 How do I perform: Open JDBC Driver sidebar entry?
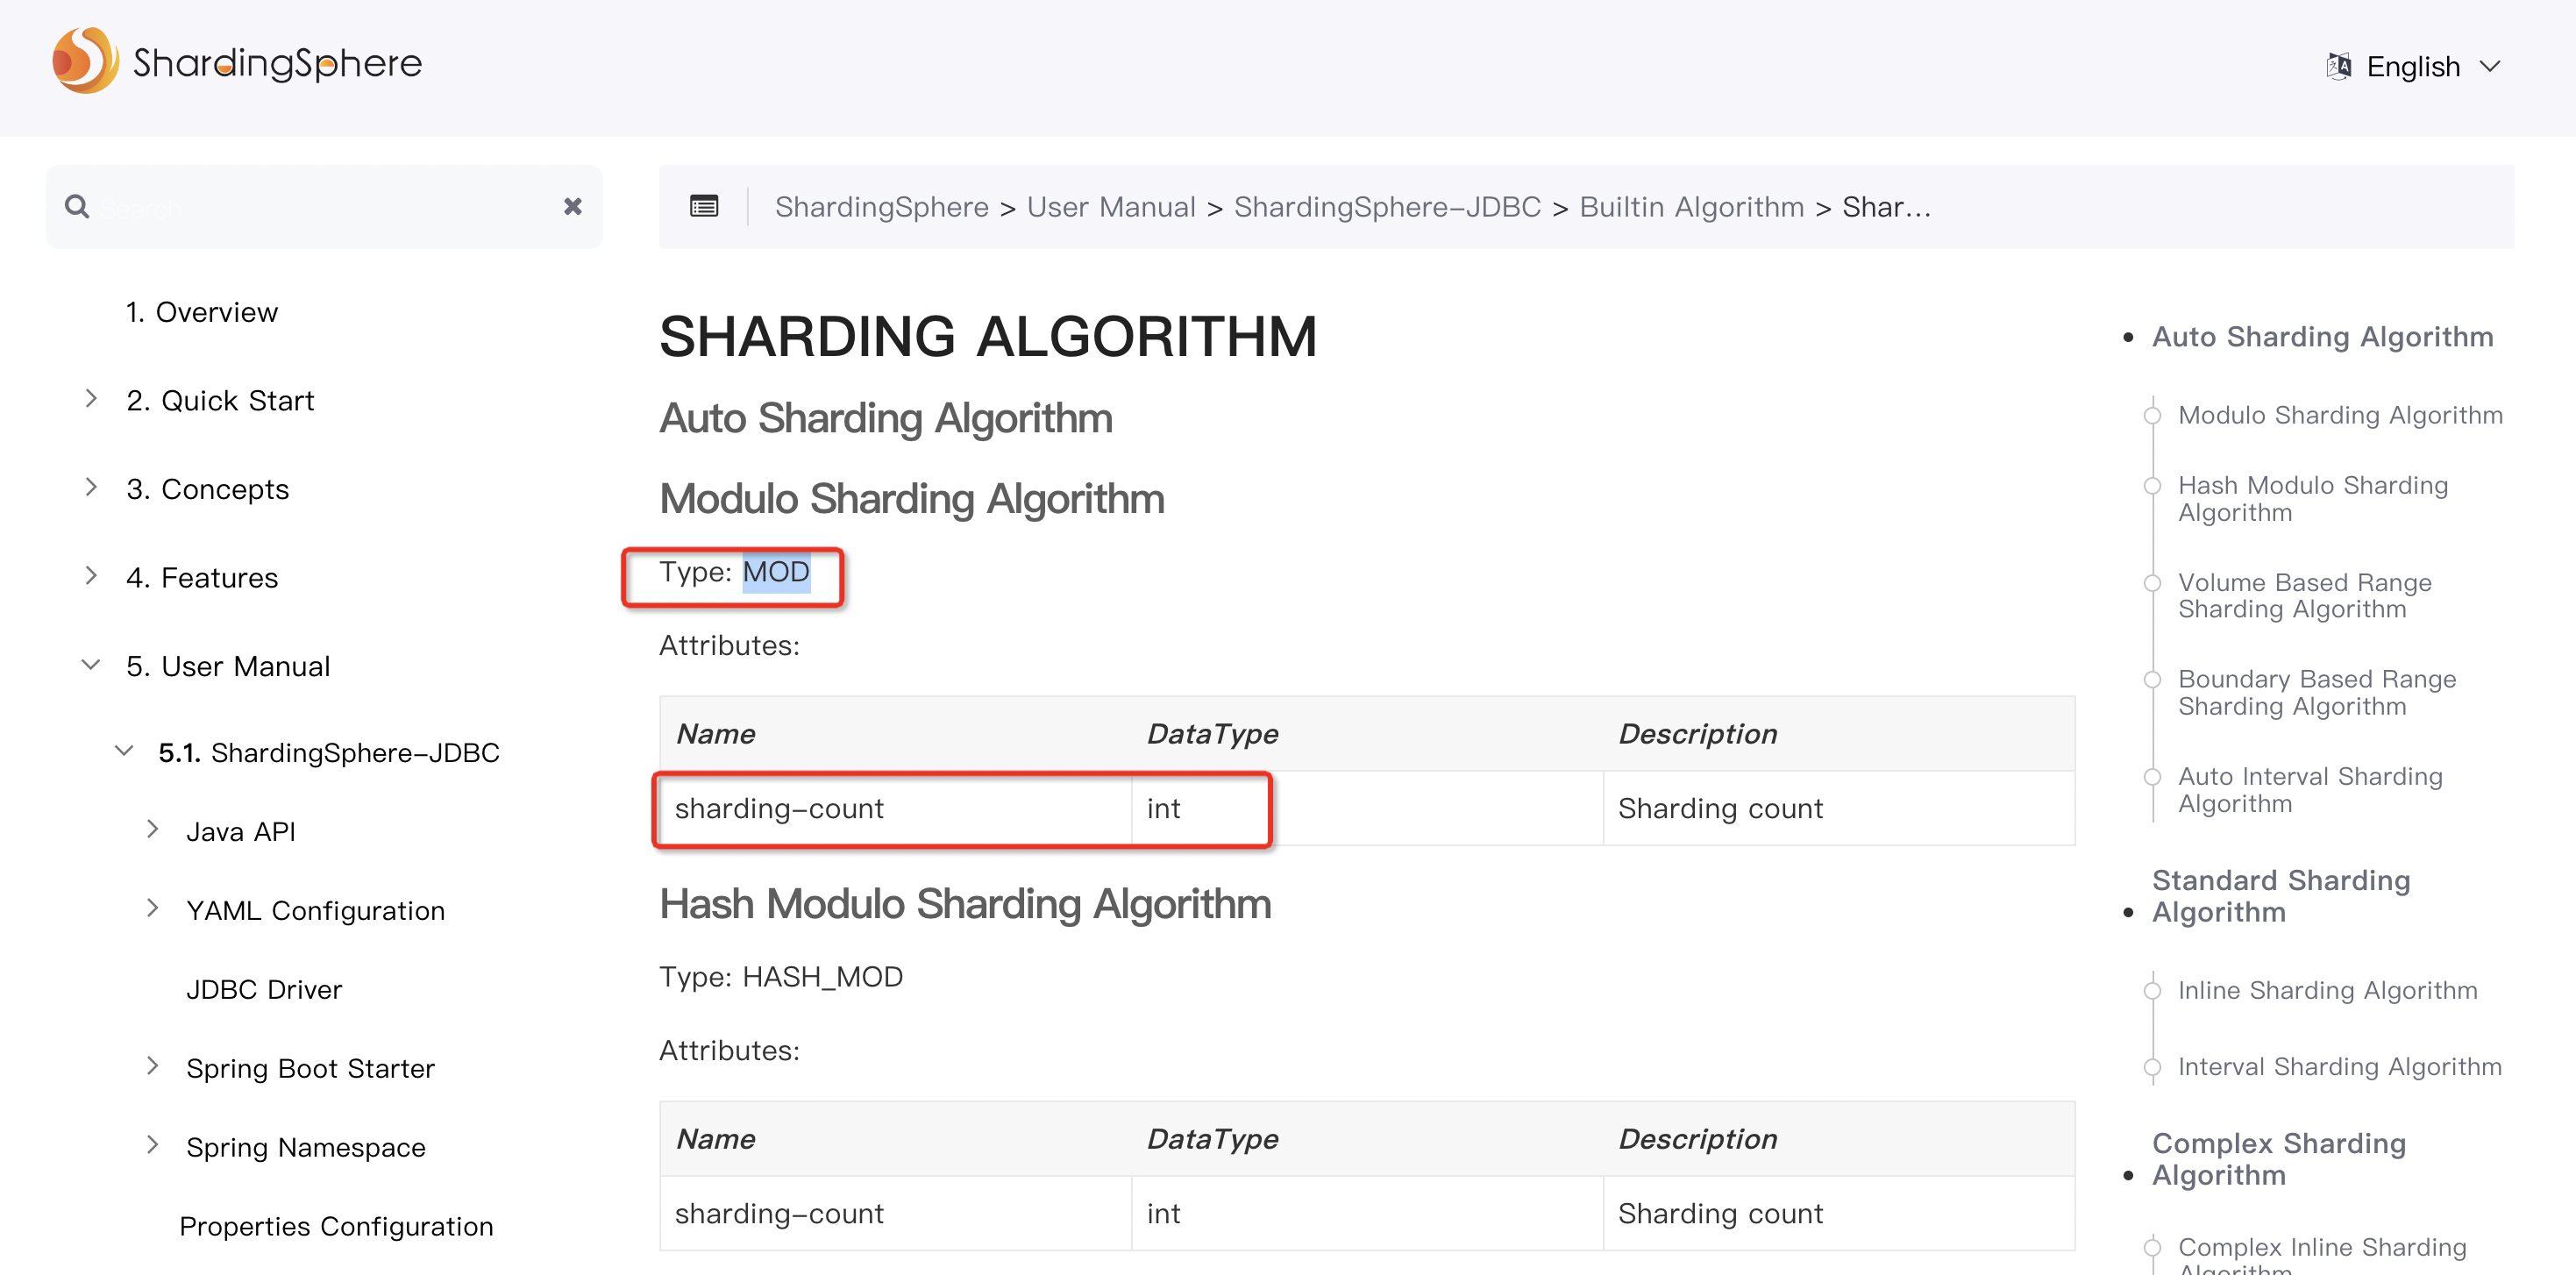pos(264,989)
